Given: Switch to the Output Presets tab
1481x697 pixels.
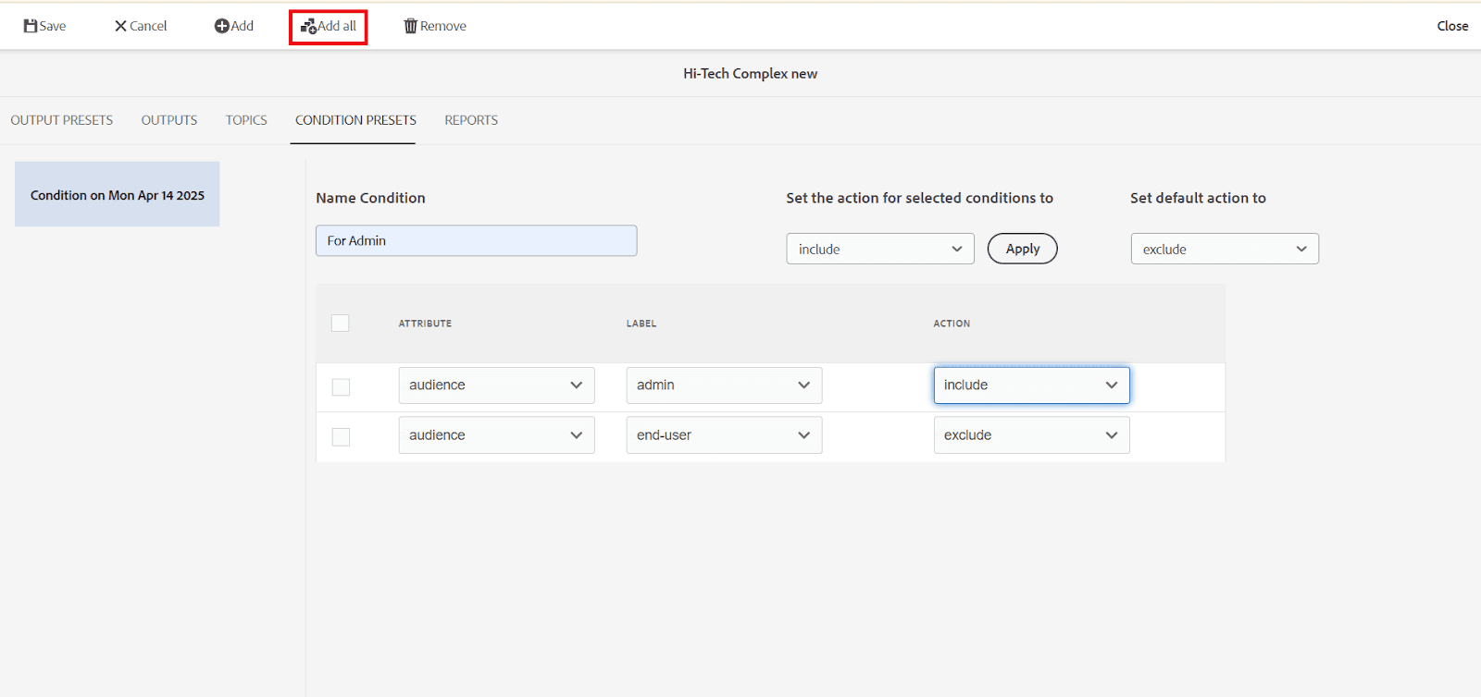Looking at the screenshot, I should click(62, 120).
